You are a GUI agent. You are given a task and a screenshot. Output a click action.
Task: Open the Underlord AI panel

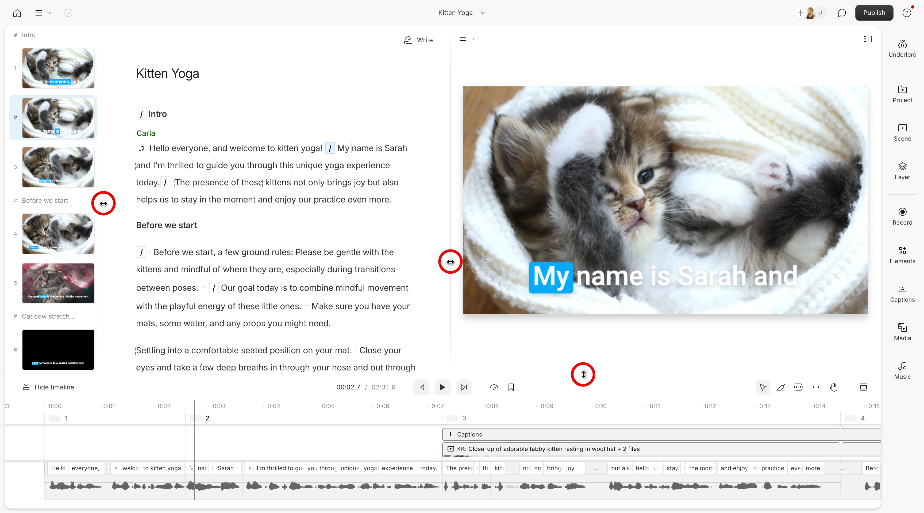point(903,48)
